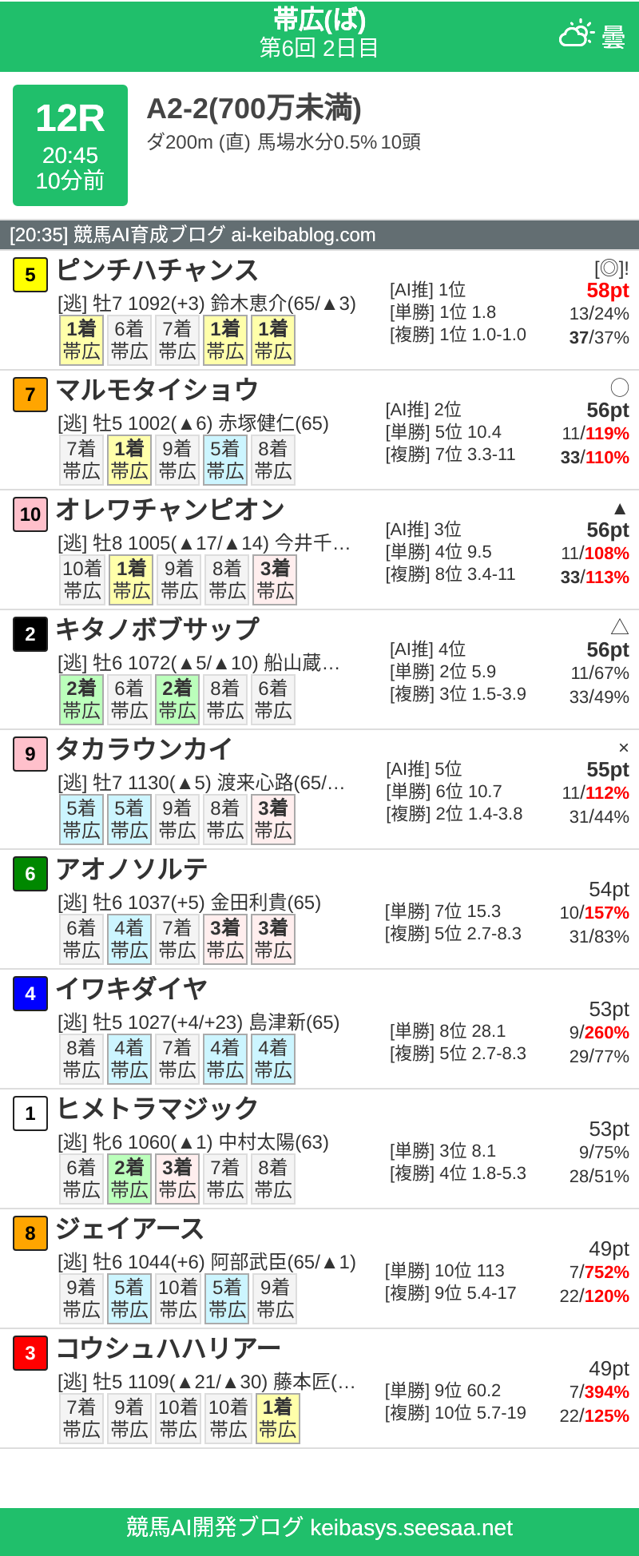Select horse number 7 badge for マルモタイショウ
The height and width of the screenshot is (1556, 639).
tap(30, 395)
